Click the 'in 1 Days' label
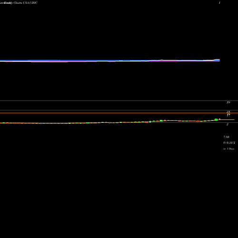This screenshot has width=238, height=238. pyautogui.click(x=228, y=149)
